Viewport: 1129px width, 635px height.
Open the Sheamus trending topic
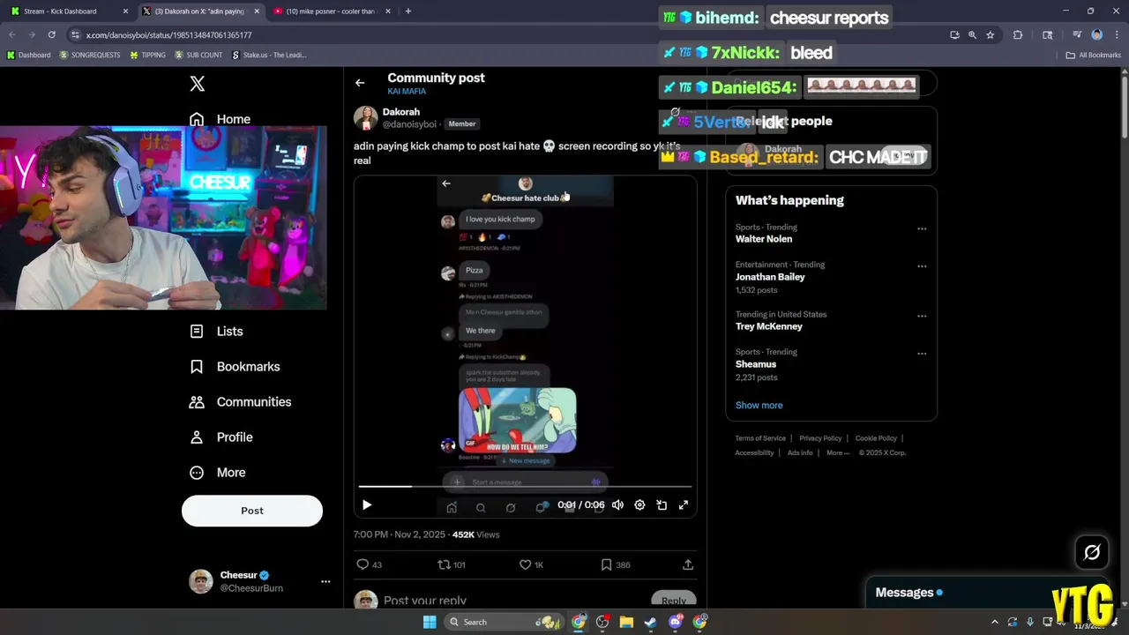756,364
